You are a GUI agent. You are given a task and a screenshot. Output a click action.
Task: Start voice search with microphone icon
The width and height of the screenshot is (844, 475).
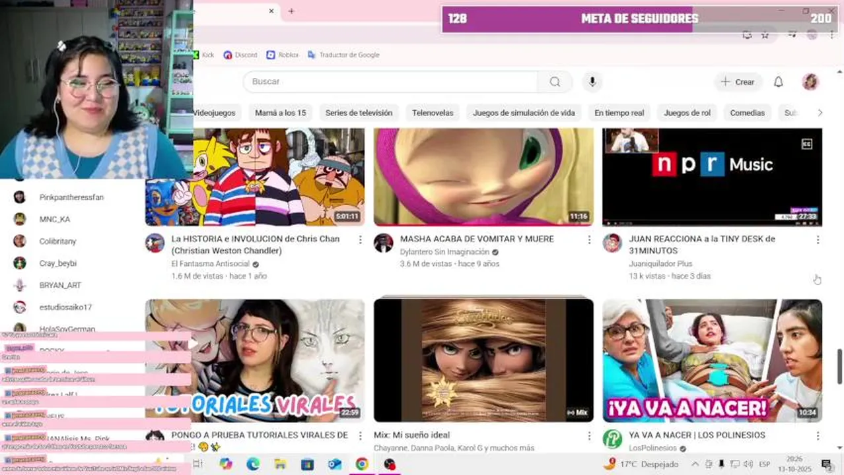(x=592, y=82)
